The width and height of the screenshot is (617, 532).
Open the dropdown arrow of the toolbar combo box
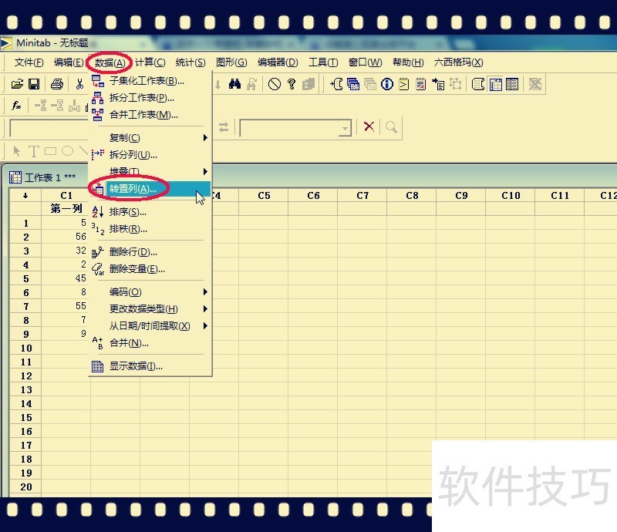point(345,128)
